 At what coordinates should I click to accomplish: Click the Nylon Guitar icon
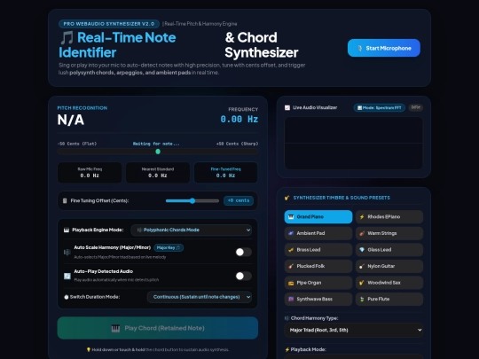coord(362,266)
